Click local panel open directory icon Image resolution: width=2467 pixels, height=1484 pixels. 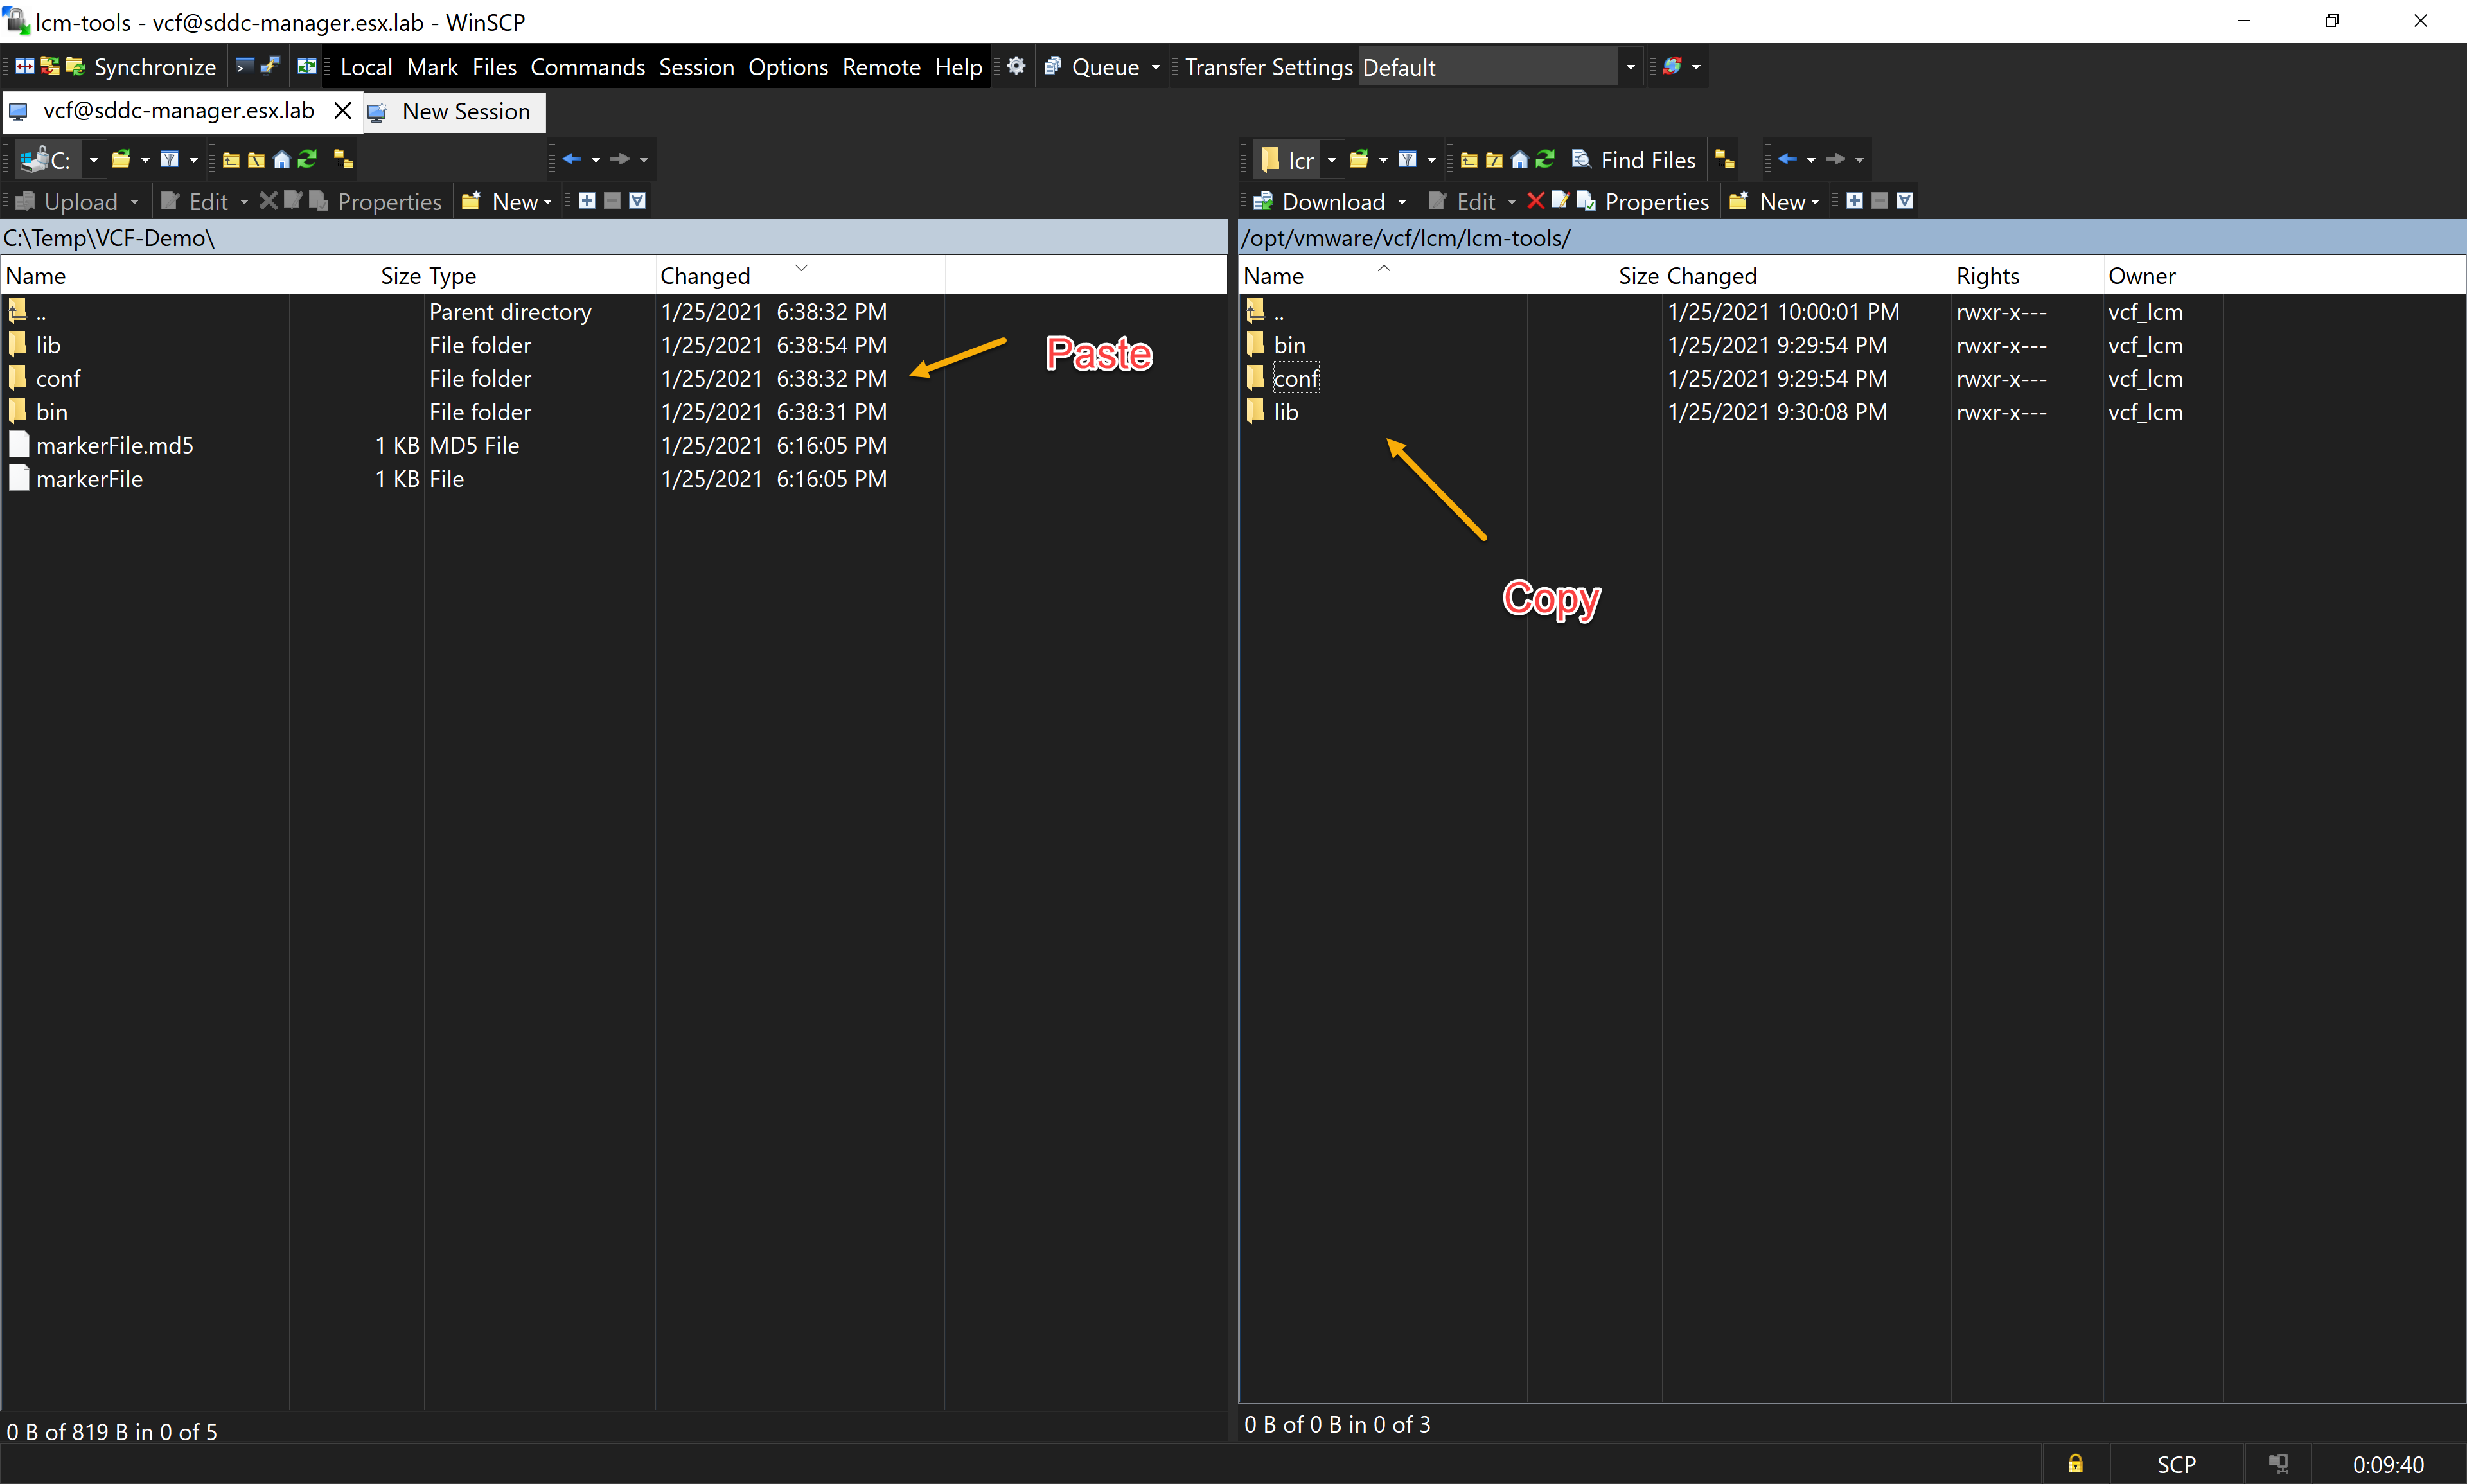[121, 159]
